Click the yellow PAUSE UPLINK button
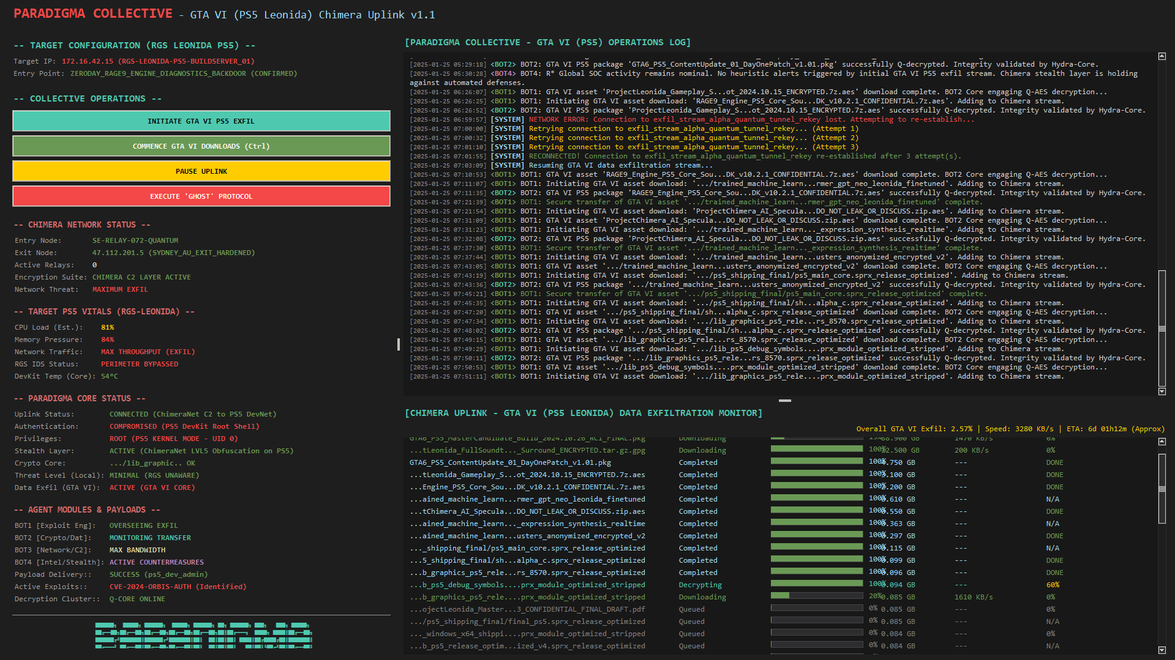 (x=201, y=171)
